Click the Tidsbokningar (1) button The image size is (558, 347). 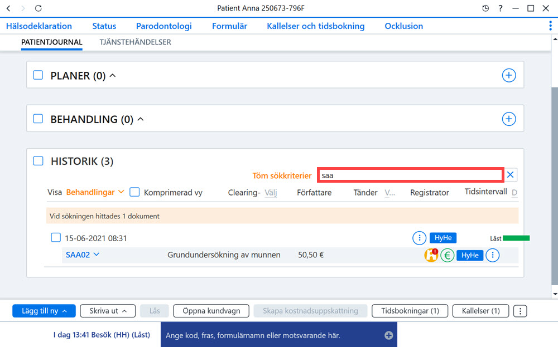click(410, 311)
